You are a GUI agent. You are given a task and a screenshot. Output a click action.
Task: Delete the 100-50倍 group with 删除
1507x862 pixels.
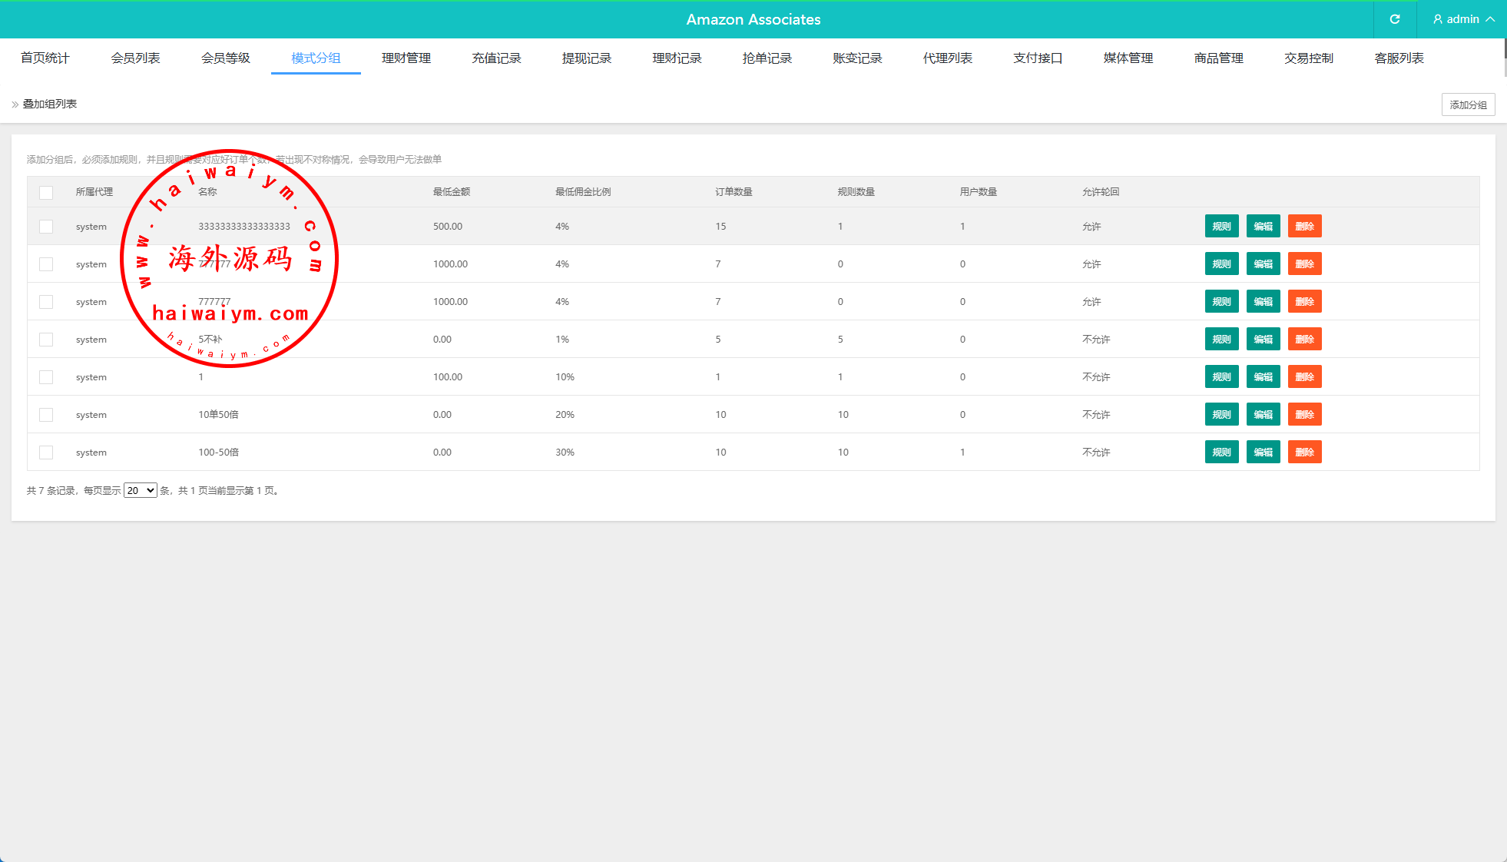(x=1304, y=453)
